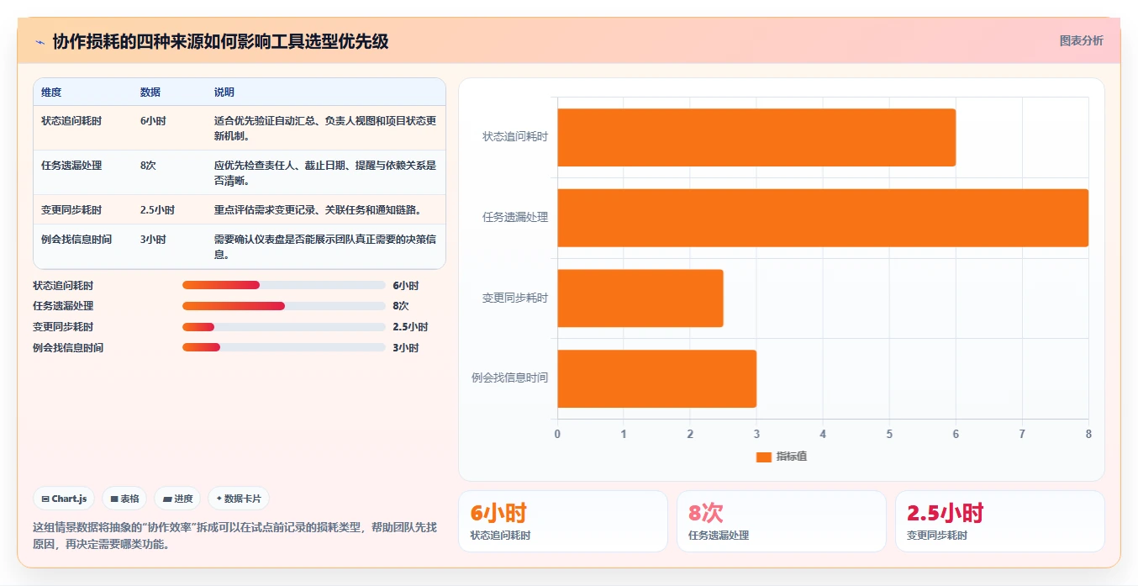Click the 2.5小时 table cell
The image size is (1138, 586).
click(157, 210)
